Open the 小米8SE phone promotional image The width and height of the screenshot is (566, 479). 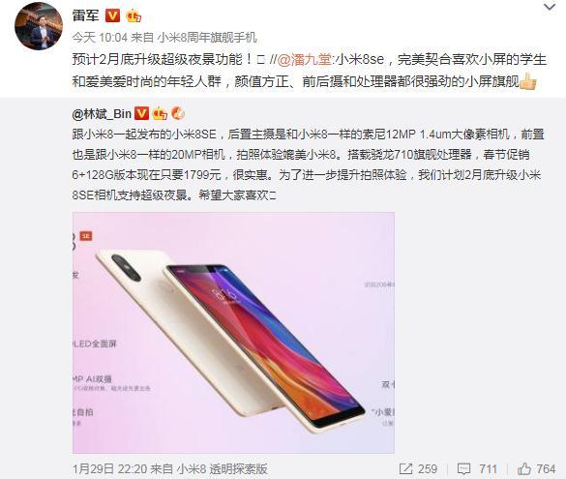coord(233,333)
